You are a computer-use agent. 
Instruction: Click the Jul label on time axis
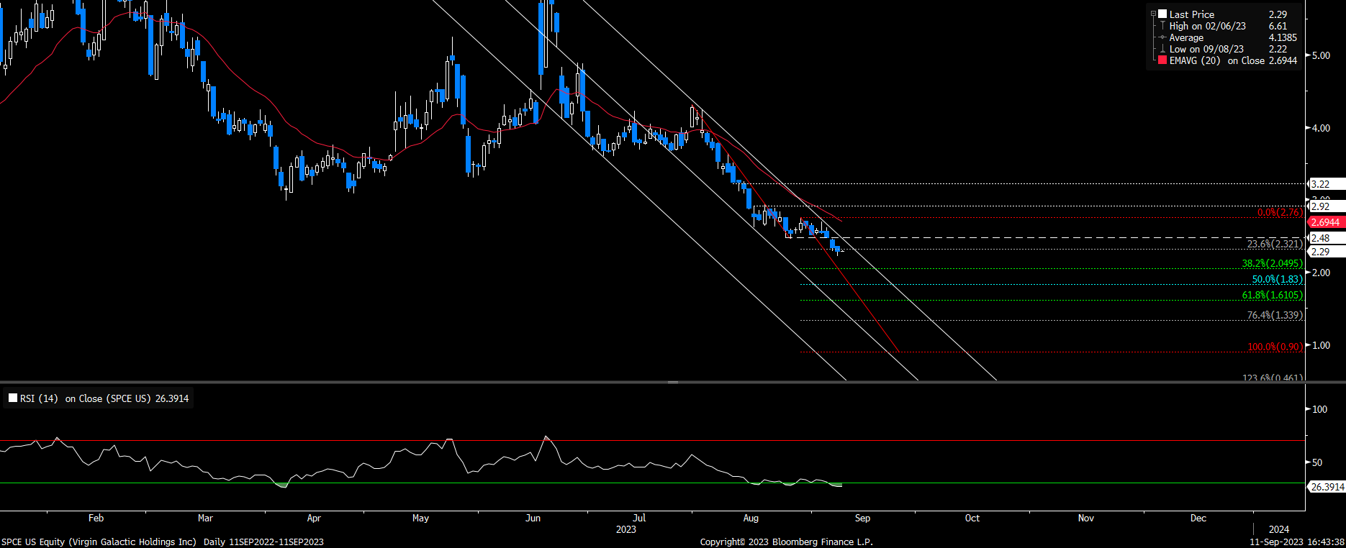pos(639,518)
